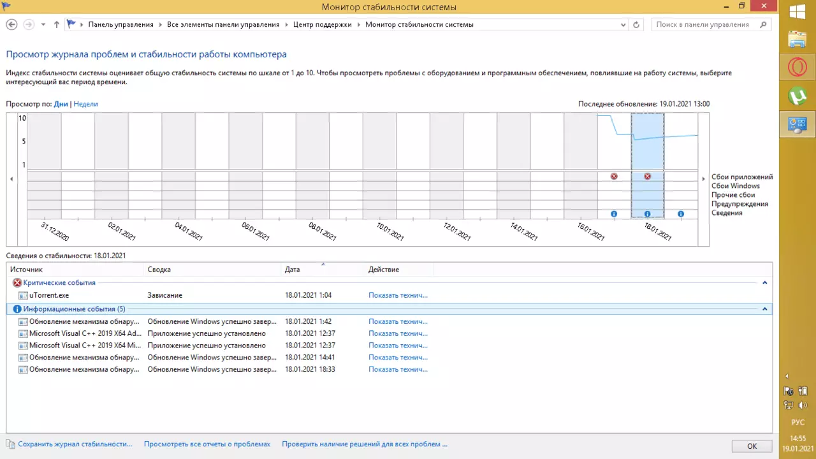Click the Control Panel taskbar icon
816x459 pixels.
tap(798, 124)
